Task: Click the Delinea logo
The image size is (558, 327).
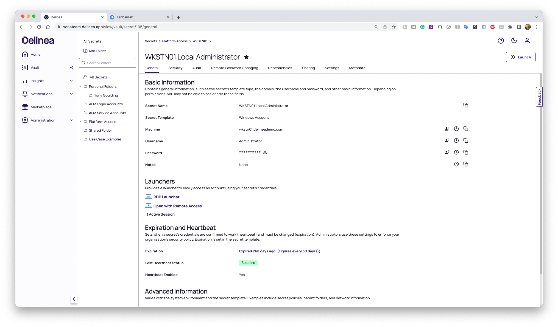Action: pyautogui.click(x=38, y=41)
